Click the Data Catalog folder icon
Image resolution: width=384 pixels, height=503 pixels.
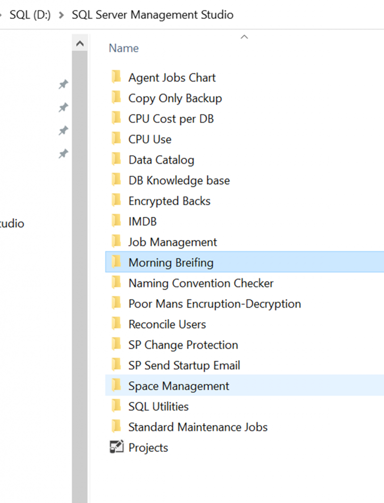[x=116, y=160]
